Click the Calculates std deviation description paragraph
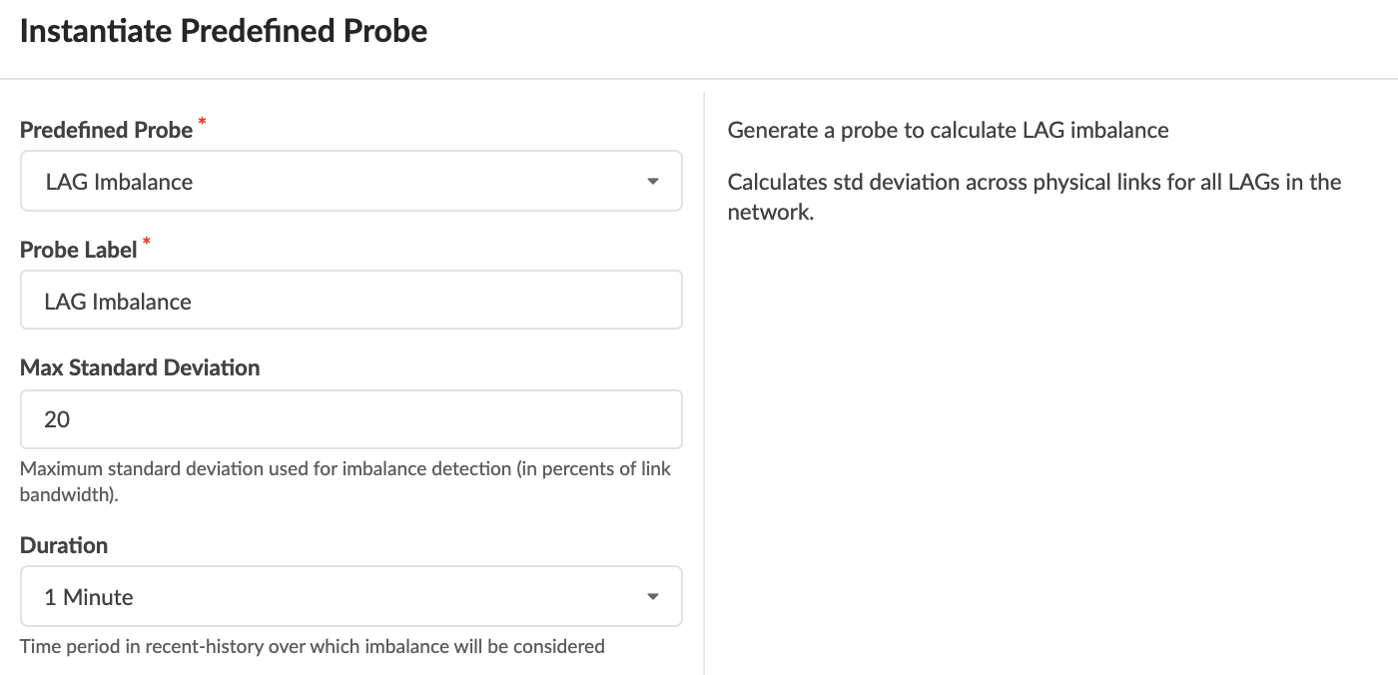The height and width of the screenshot is (675, 1398). point(1034,197)
